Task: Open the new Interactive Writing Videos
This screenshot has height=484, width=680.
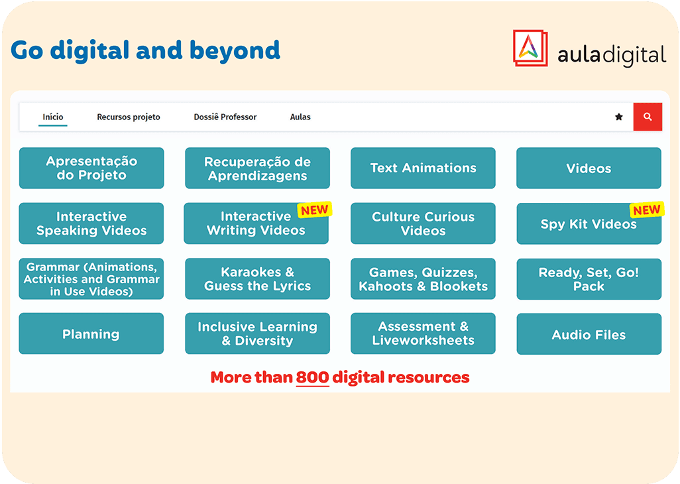Action: click(x=256, y=223)
